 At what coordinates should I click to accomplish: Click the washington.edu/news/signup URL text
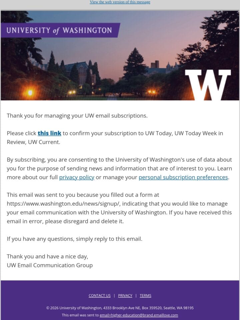[x=64, y=204]
